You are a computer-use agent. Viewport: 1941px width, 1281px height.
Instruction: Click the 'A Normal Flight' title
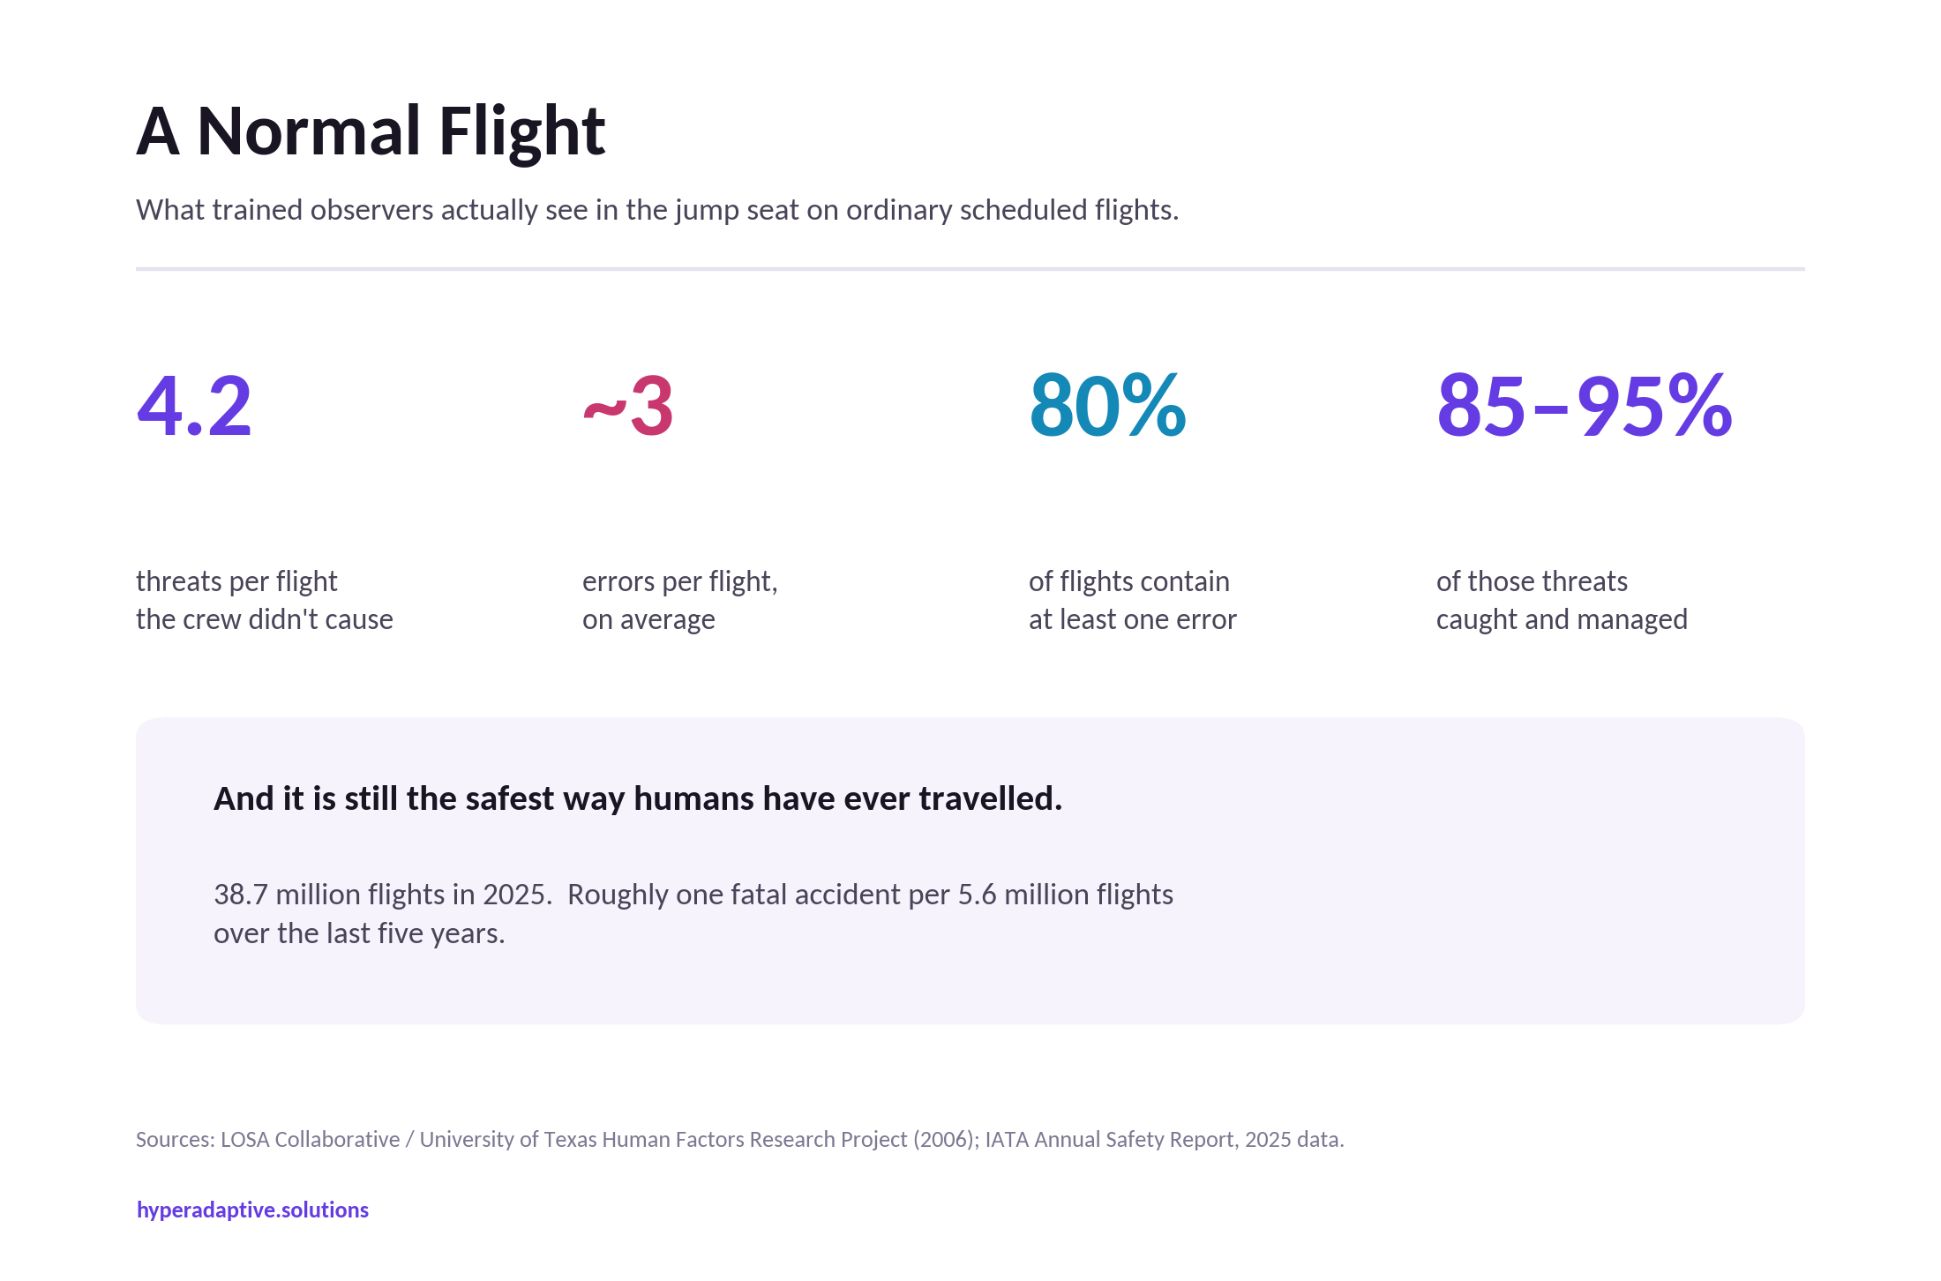tap(371, 131)
